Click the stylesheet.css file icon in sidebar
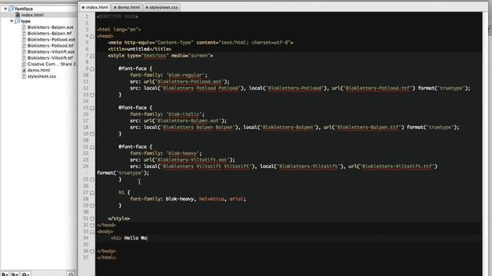Viewport: 492px width, 276px height. (24, 77)
